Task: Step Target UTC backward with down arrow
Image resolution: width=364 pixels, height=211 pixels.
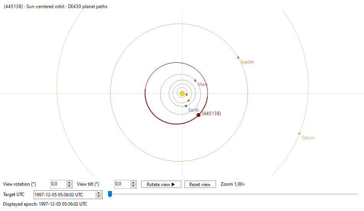Action: [99, 196]
